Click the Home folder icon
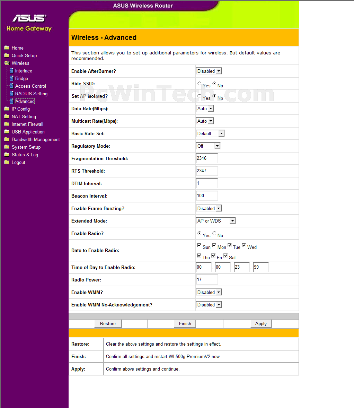Viewport: 354px width, 408px height. 7,48
